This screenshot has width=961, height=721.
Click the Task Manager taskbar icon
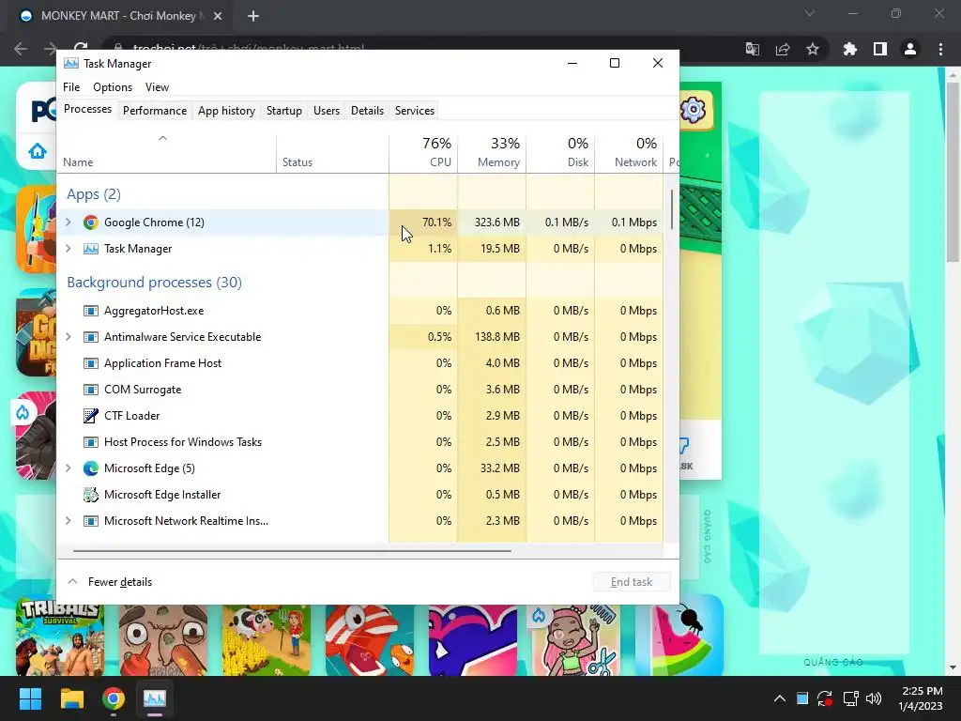pyautogui.click(x=155, y=698)
